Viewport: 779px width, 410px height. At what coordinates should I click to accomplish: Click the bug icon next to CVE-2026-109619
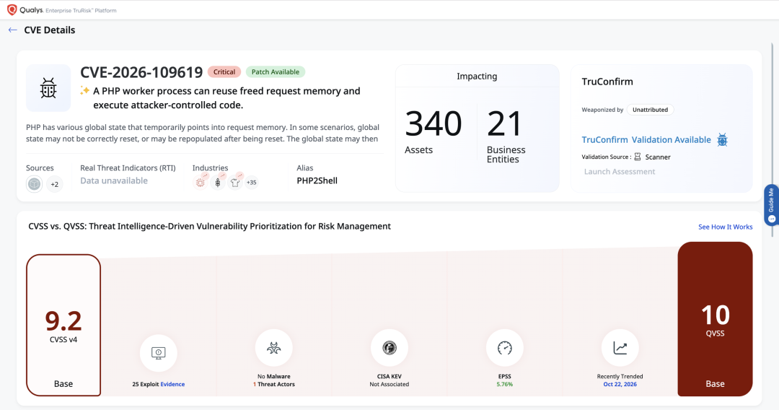(x=48, y=88)
